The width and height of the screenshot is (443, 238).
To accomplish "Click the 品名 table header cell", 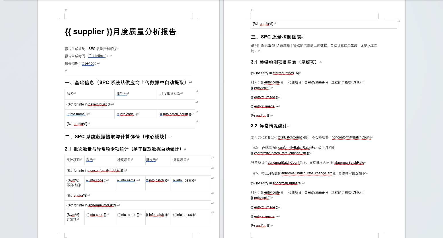I will point(70,94).
